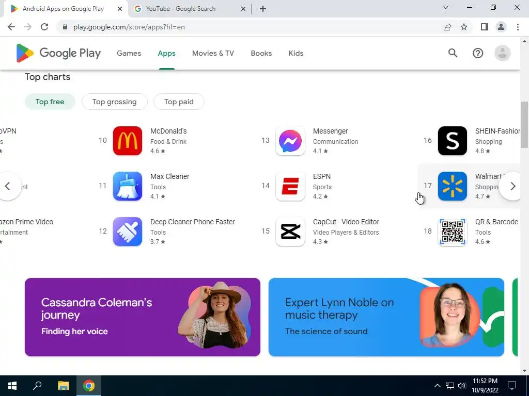Open the taskbar clock and date
Screen dimensions: 529x396
pyautogui.click(x=485, y=386)
